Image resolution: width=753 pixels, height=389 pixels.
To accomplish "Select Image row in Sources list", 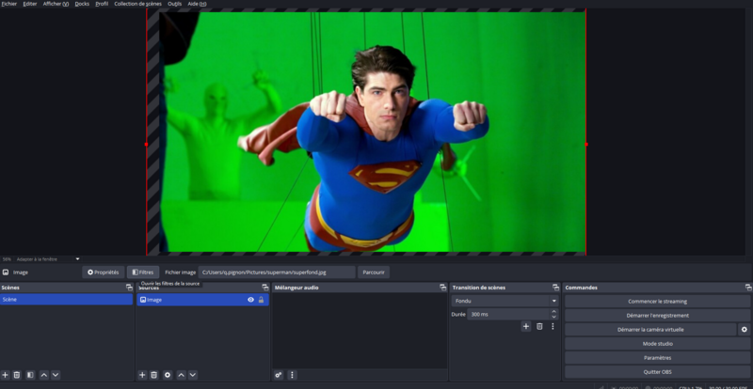I will (x=202, y=300).
